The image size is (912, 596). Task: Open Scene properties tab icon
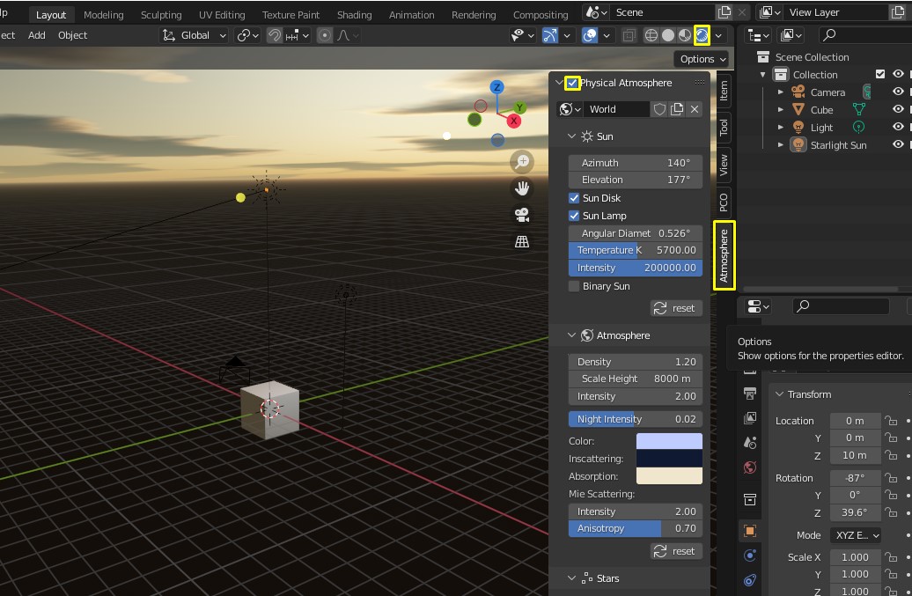[750, 443]
